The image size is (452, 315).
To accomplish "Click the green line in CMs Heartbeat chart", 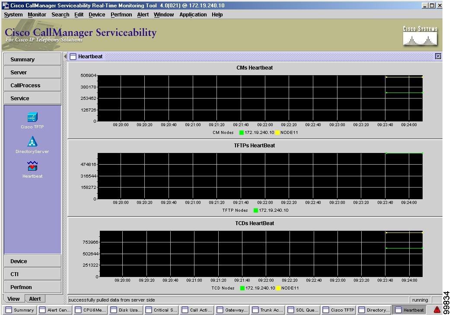I will pyautogui.click(x=404, y=93).
